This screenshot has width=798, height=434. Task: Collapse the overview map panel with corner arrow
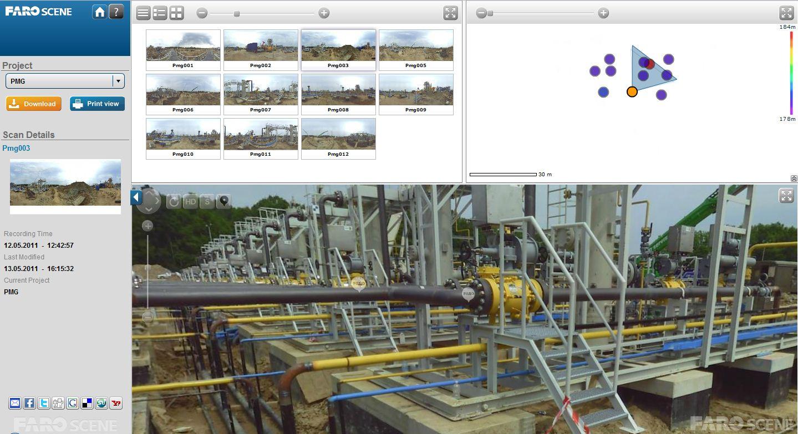[794, 178]
